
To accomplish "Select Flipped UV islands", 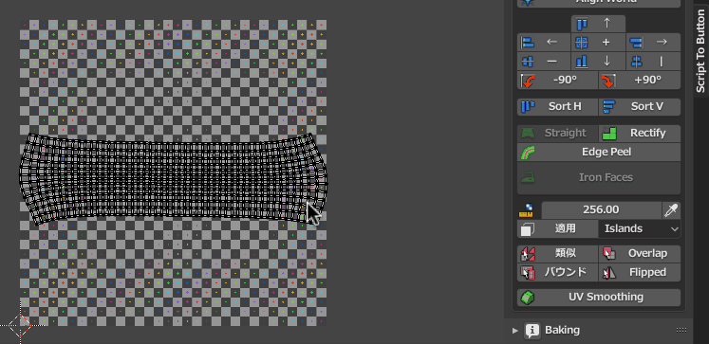I will click(640, 272).
